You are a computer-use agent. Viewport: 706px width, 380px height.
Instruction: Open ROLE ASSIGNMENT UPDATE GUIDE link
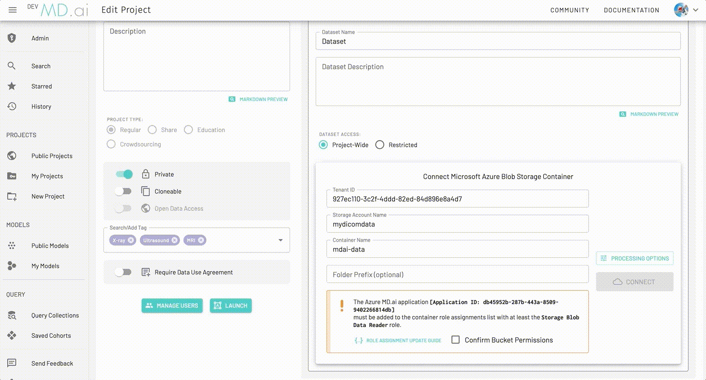(404, 340)
